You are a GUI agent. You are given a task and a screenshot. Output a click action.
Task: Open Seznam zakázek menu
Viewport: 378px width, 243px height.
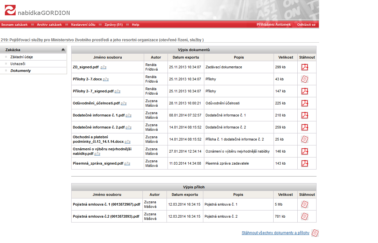click(14, 25)
